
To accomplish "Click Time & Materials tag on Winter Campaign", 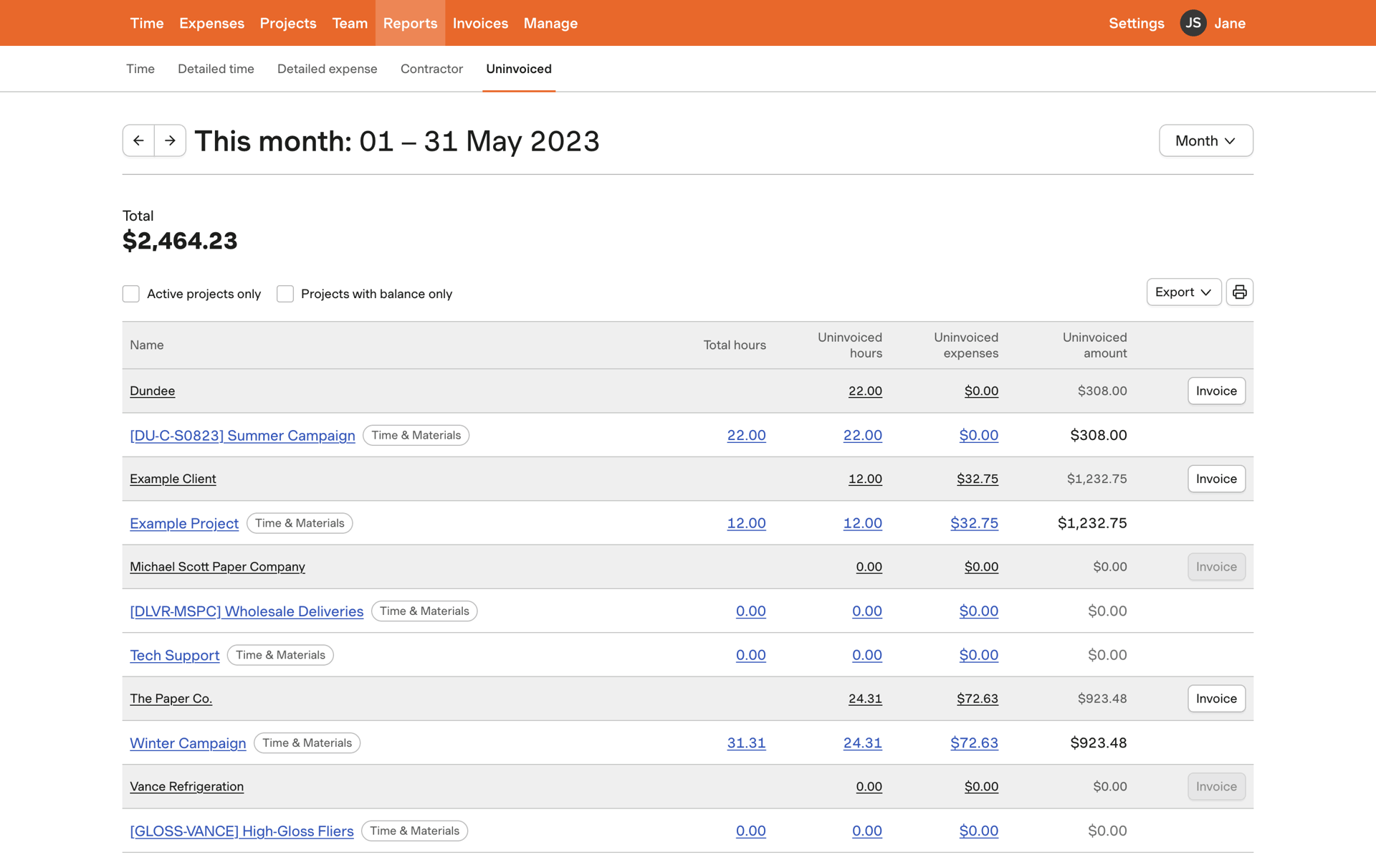I will [x=307, y=743].
